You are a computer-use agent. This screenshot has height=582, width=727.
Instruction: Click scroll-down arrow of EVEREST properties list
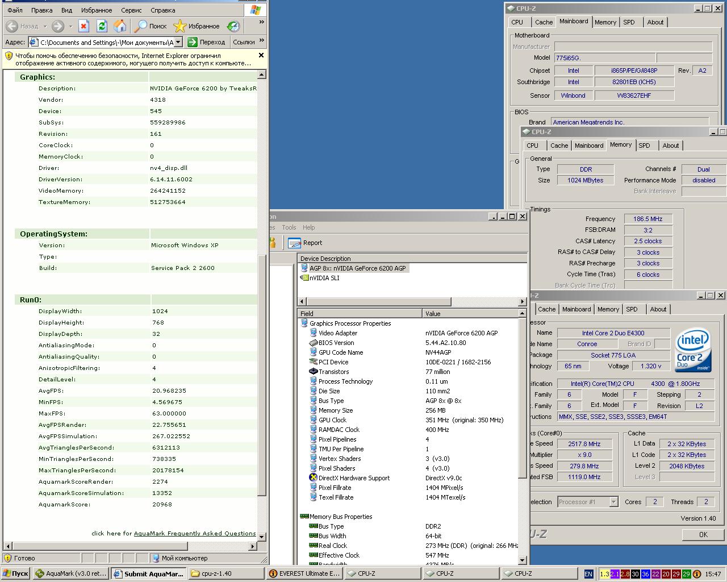pyautogui.click(x=523, y=560)
